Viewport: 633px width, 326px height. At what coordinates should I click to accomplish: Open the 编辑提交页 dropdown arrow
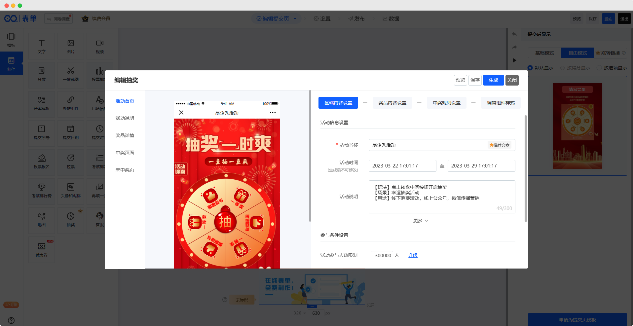pos(295,19)
